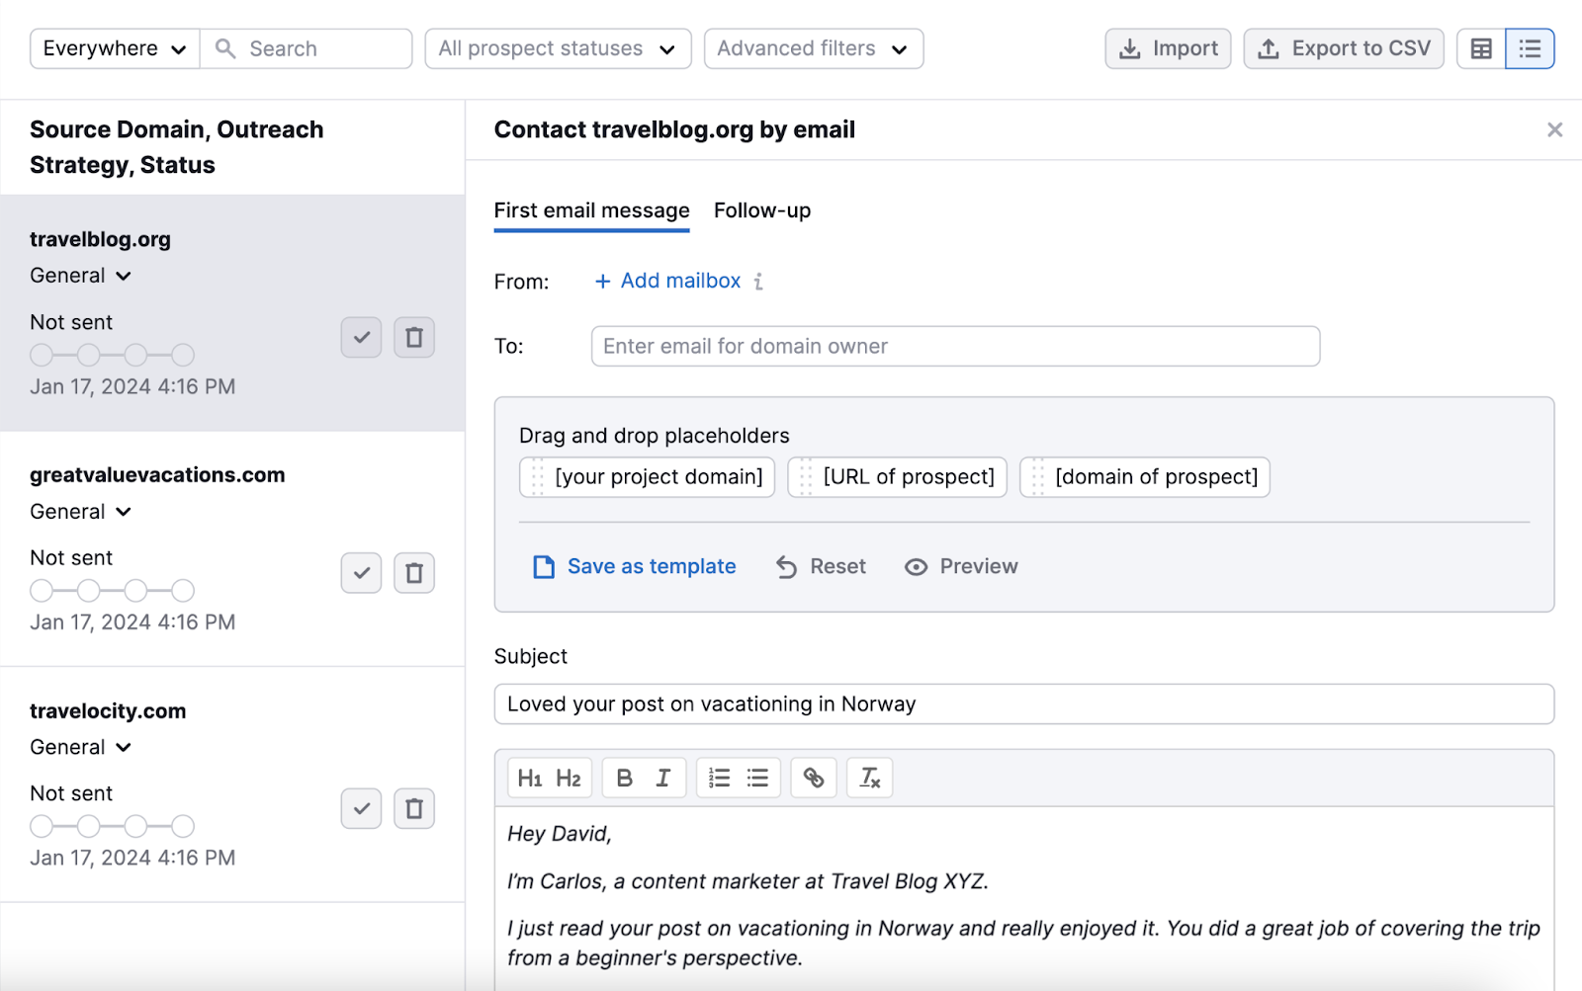Click the list view icon
This screenshot has height=991, width=1582.
[x=1529, y=47]
